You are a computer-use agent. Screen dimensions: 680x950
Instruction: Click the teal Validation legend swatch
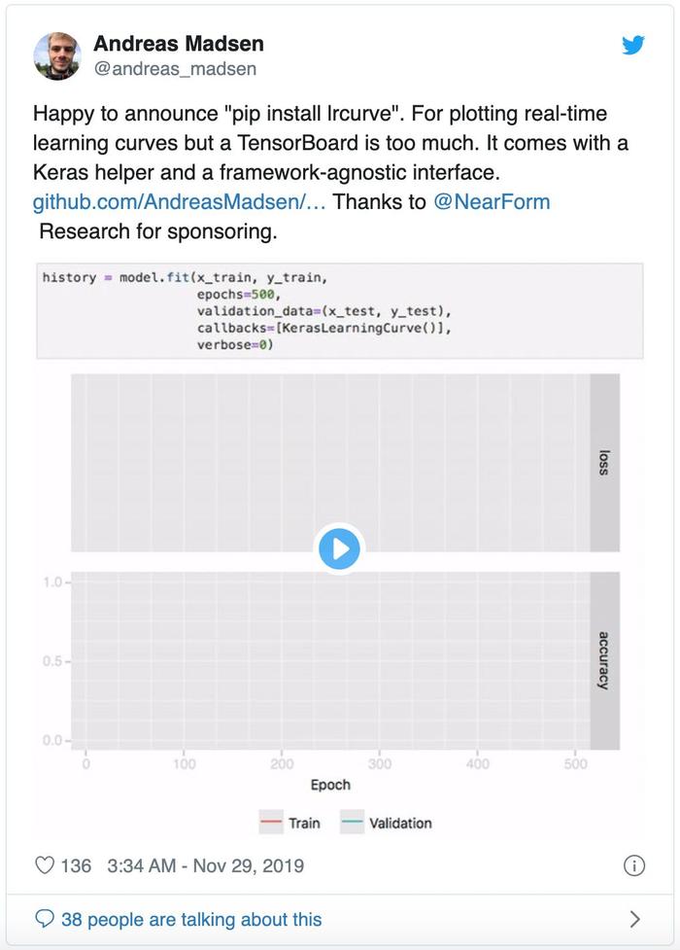[352, 823]
